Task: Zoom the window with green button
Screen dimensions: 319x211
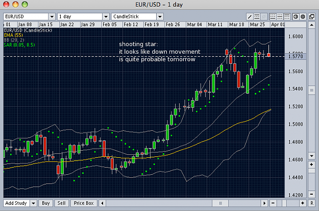Action: coord(25,4)
